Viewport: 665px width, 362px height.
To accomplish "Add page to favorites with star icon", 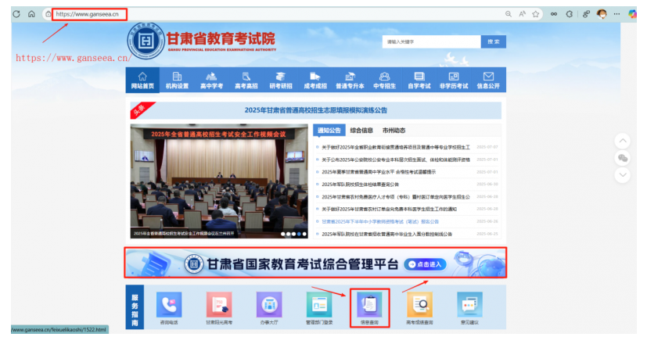I will tap(536, 14).
